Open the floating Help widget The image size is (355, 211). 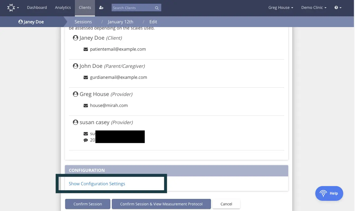coord(329,193)
